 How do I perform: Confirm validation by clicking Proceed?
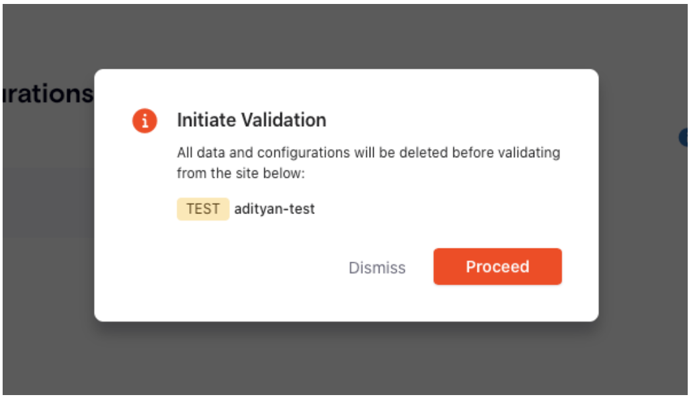(x=497, y=267)
